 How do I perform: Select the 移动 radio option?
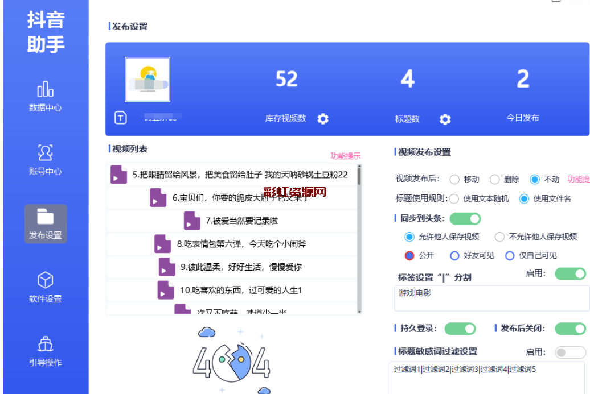click(454, 180)
